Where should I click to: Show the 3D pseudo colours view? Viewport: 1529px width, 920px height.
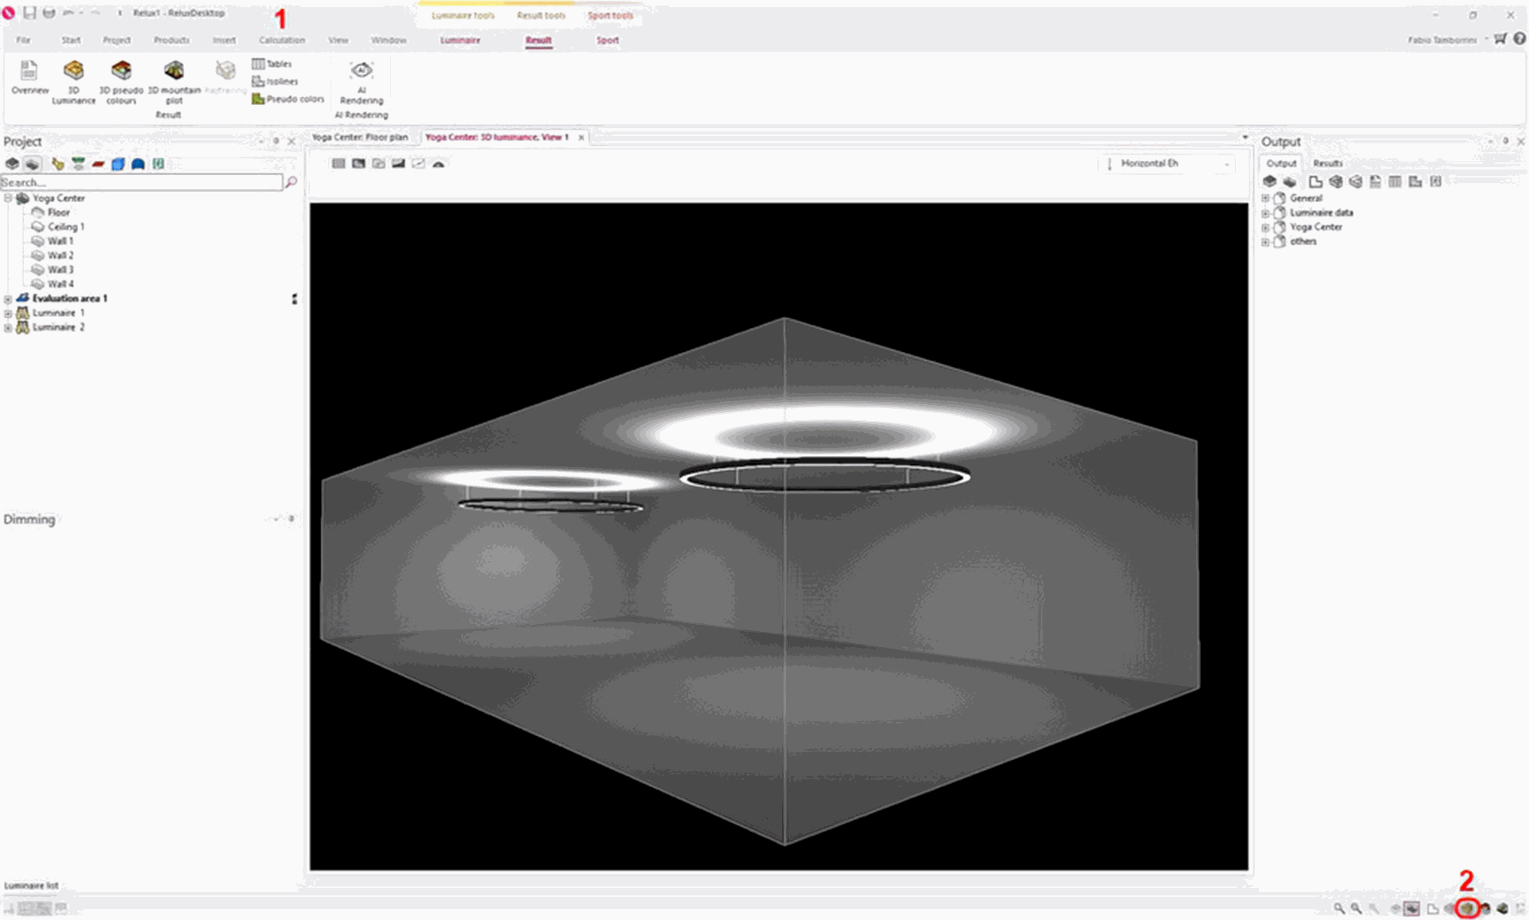click(x=121, y=81)
